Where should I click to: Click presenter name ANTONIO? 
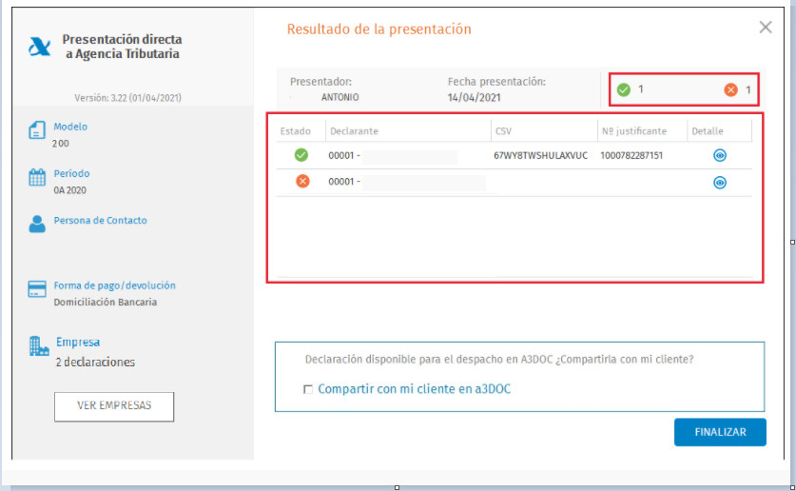point(340,97)
